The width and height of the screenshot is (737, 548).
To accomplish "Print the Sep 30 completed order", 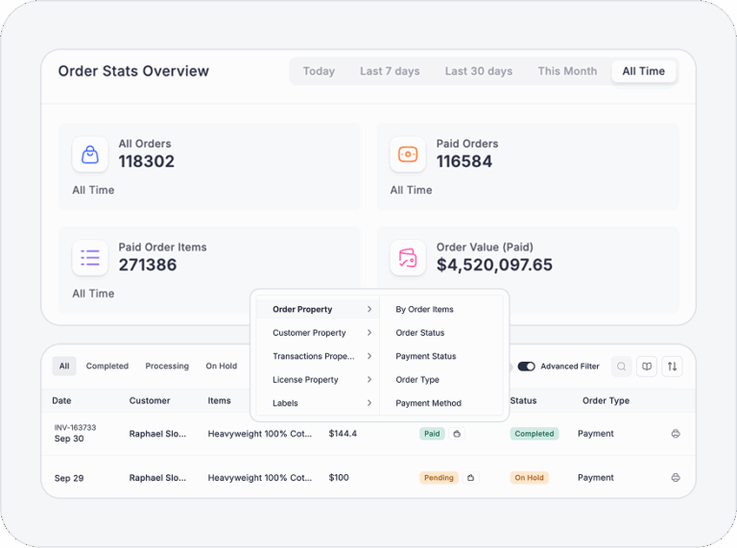I will 676,434.
